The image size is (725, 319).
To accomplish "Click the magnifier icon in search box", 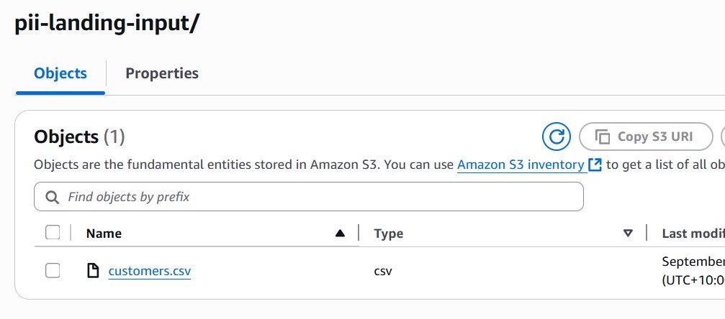I will tap(52, 196).
